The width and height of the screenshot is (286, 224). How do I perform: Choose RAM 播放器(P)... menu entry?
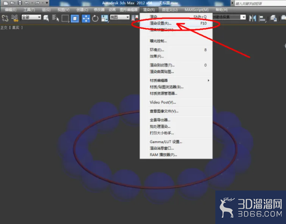coord(176,155)
